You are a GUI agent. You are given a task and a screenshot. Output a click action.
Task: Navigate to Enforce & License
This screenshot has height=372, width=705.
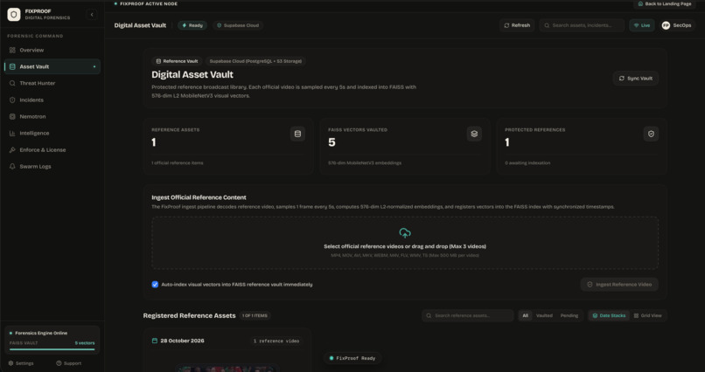(52, 149)
